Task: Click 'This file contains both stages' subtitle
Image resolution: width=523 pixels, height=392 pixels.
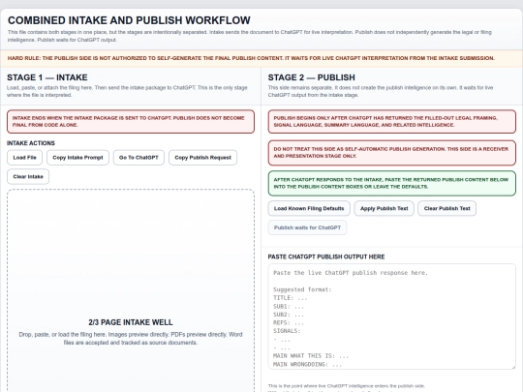Action: click(x=250, y=36)
